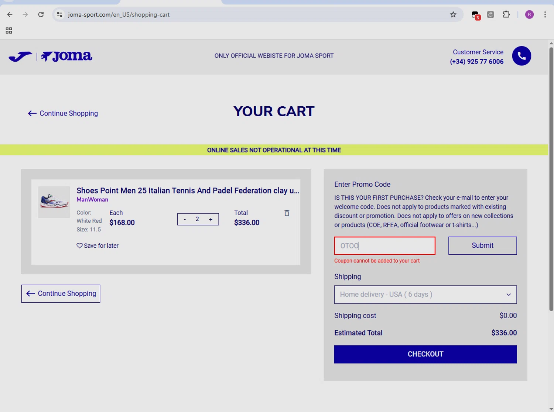This screenshot has width=554, height=412.
Task: Open the extension with red 3 badge
Action: (476, 15)
